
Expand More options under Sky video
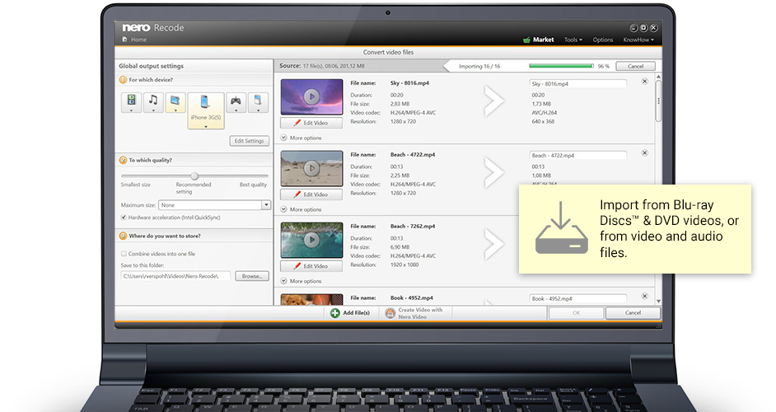(x=302, y=138)
